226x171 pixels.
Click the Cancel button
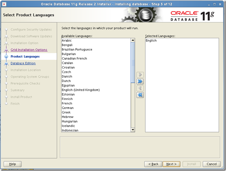coord(212,164)
